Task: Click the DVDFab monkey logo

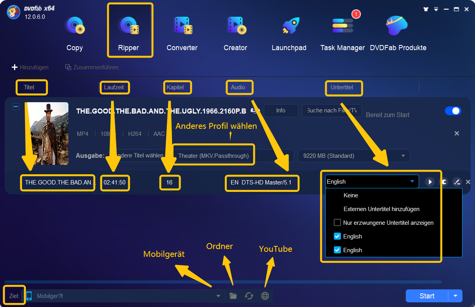Action: pyautogui.click(x=13, y=12)
